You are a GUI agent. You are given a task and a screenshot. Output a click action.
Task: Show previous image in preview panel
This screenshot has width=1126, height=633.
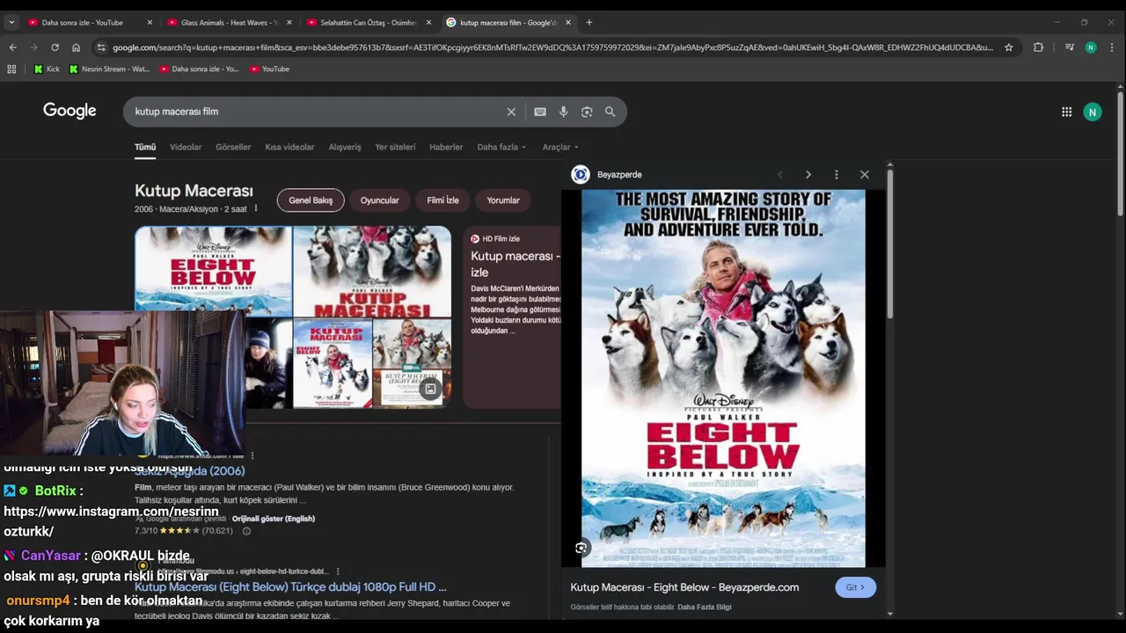coord(779,174)
